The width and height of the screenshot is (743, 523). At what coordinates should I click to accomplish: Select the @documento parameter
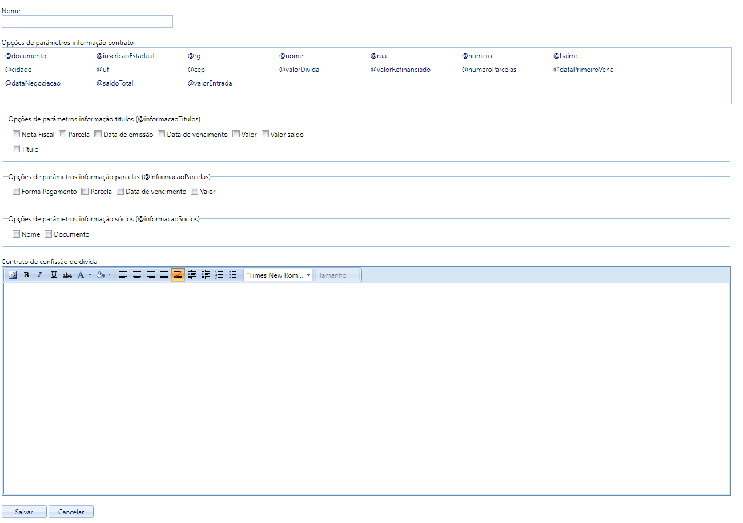click(x=26, y=56)
